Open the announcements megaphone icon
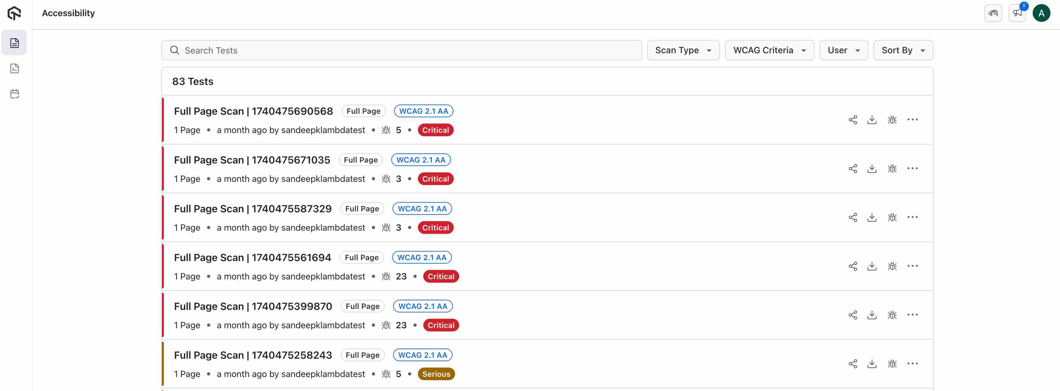1060x391 pixels. [1017, 13]
